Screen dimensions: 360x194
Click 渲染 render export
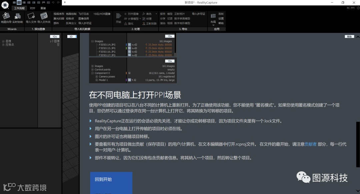point(163,23)
